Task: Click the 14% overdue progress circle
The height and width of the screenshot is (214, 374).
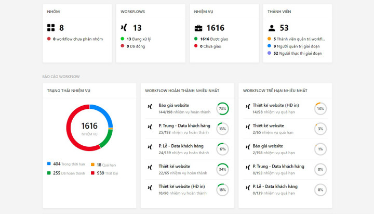Action: [x=320, y=109]
